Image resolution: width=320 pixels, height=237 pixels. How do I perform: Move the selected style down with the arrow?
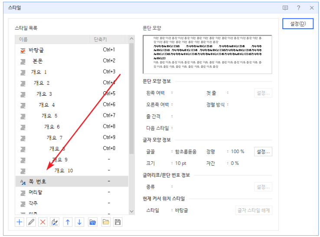pyautogui.click(x=79, y=222)
